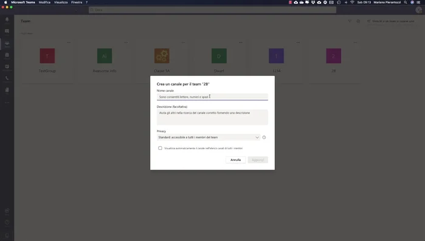Open the Microsoft Teams menu
The height and width of the screenshot is (241, 425).
[23, 2]
